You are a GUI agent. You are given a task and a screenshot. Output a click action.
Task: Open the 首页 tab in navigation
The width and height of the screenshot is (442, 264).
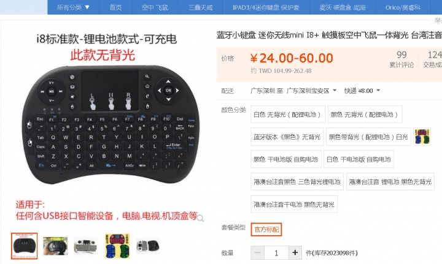(115, 7)
